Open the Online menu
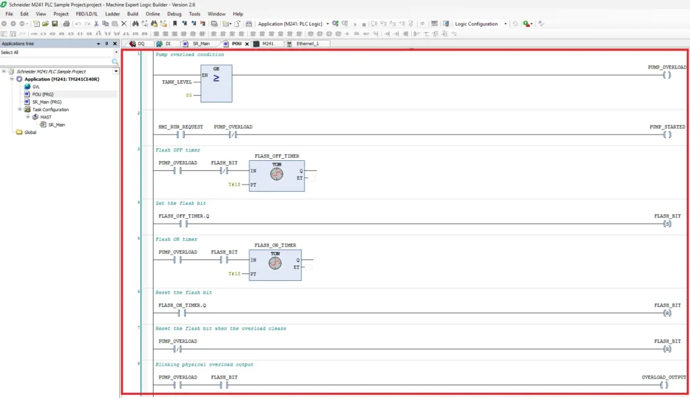This screenshot has height=398, width=690. coord(153,14)
